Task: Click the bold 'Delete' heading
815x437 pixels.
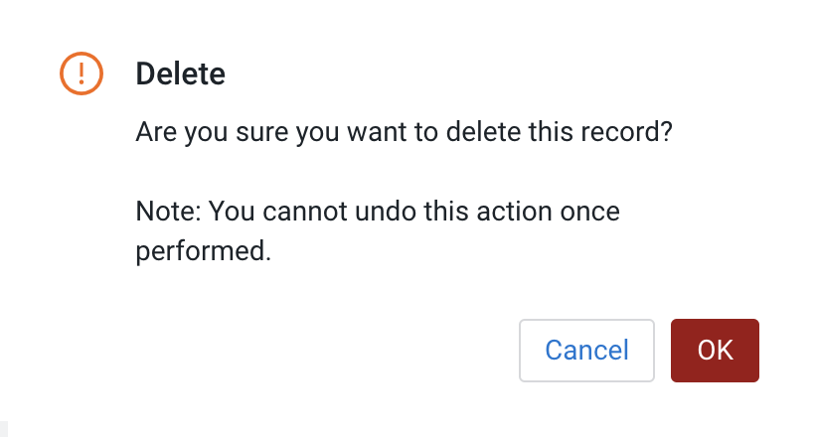Action: [x=180, y=73]
